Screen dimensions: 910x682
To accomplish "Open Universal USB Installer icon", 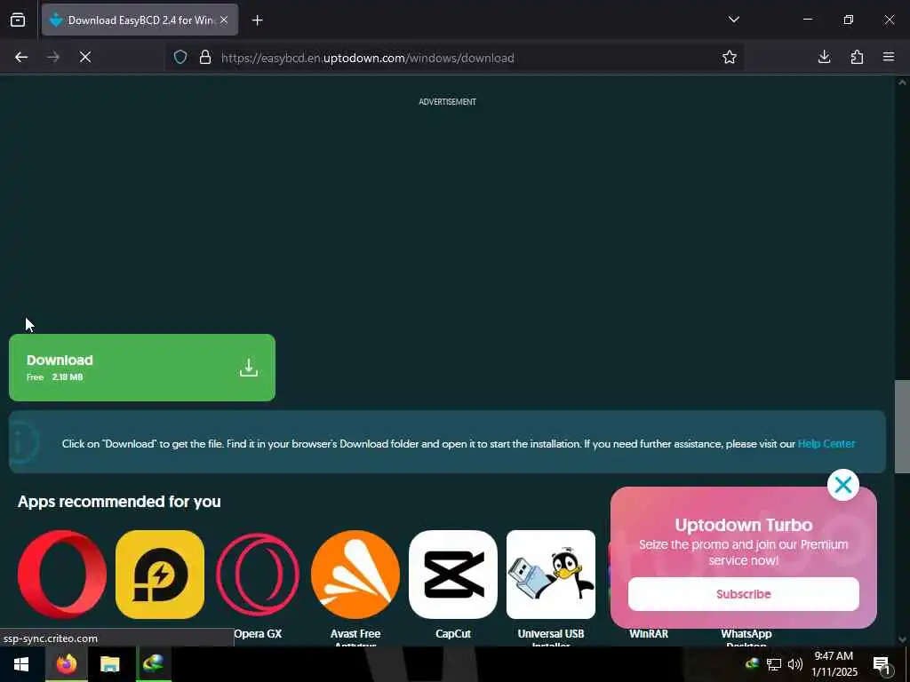I will [x=551, y=575].
